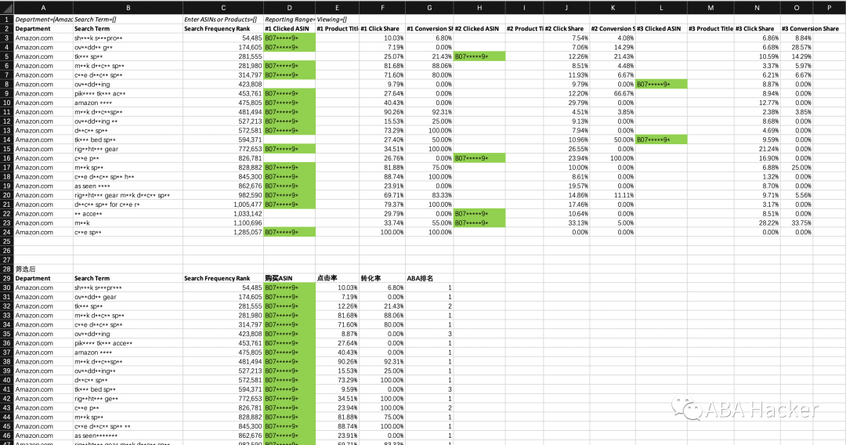Click search term 'd**c** sp** for c**e r*'
The image size is (846, 445).
[128, 204]
